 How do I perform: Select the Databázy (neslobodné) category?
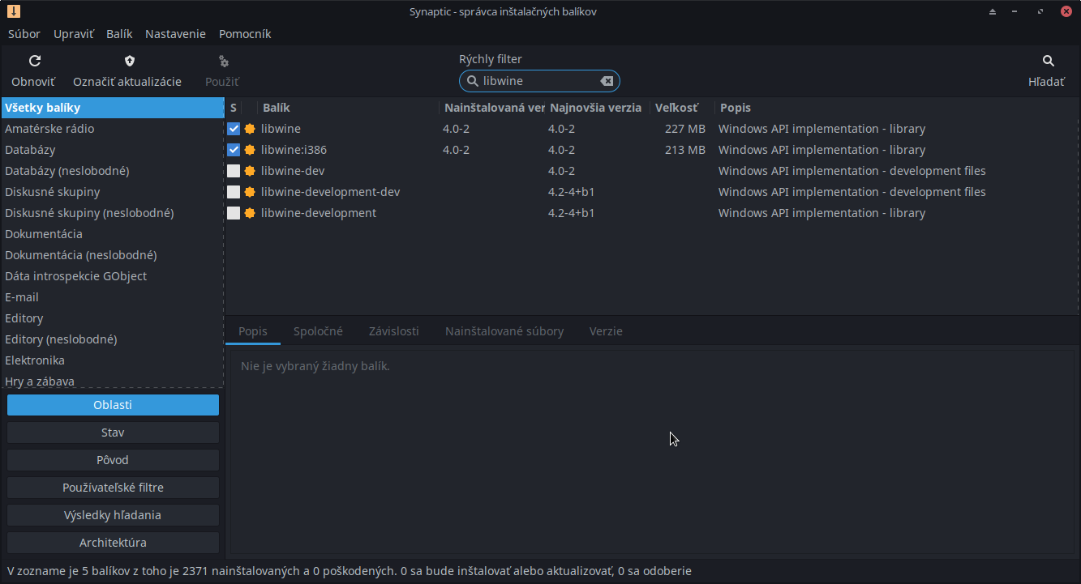point(112,171)
